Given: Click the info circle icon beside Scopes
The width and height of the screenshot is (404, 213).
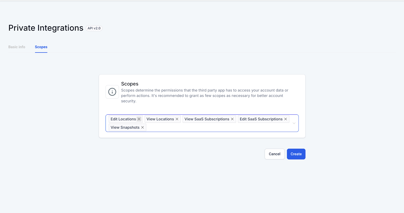Looking at the screenshot, I should pyautogui.click(x=112, y=92).
